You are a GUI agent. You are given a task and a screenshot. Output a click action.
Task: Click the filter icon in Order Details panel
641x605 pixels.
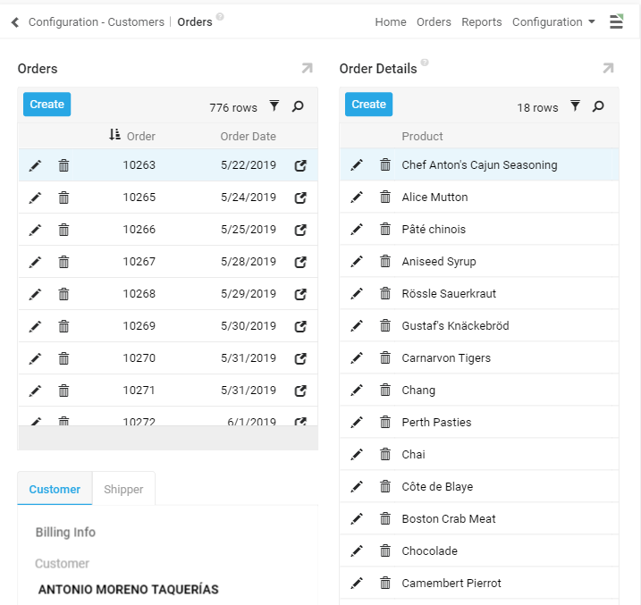575,106
